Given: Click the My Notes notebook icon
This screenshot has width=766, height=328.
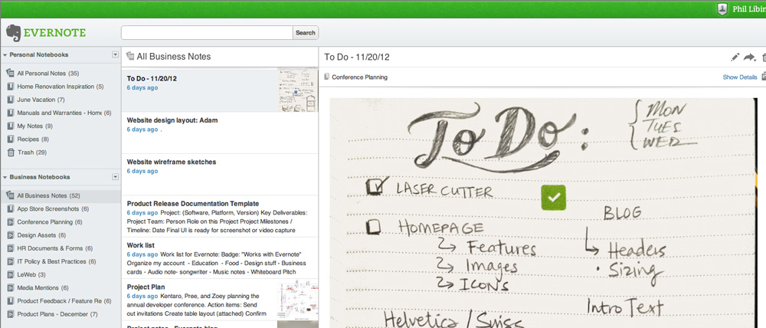Looking at the screenshot, I should pos(11,126).
